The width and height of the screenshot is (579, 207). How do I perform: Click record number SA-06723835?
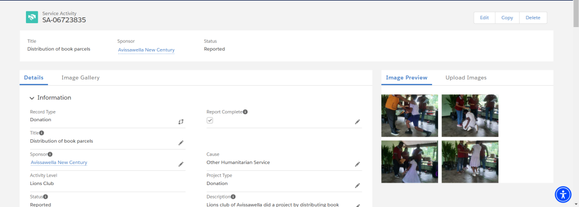coord(64,20)
